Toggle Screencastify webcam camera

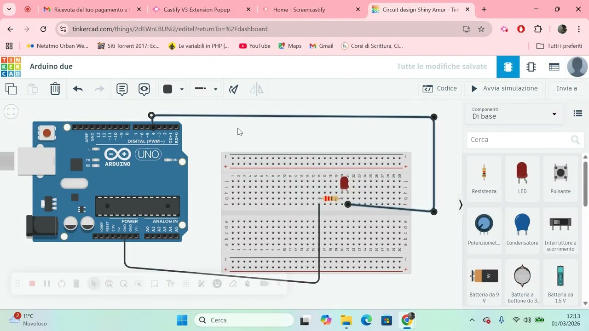264,284
